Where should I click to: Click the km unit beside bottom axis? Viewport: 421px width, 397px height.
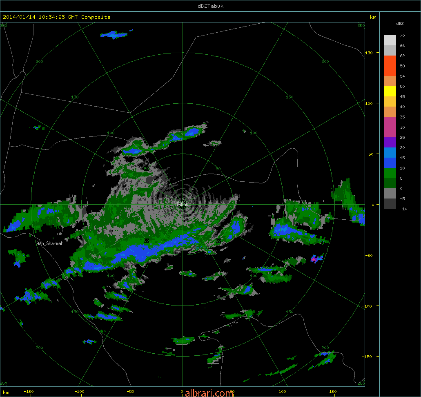pos(6,392)
